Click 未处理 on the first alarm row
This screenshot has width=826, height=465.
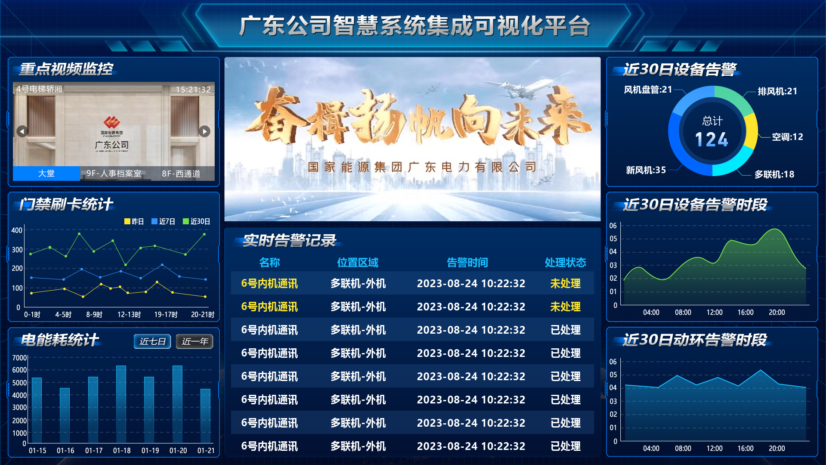coord(565,283)
